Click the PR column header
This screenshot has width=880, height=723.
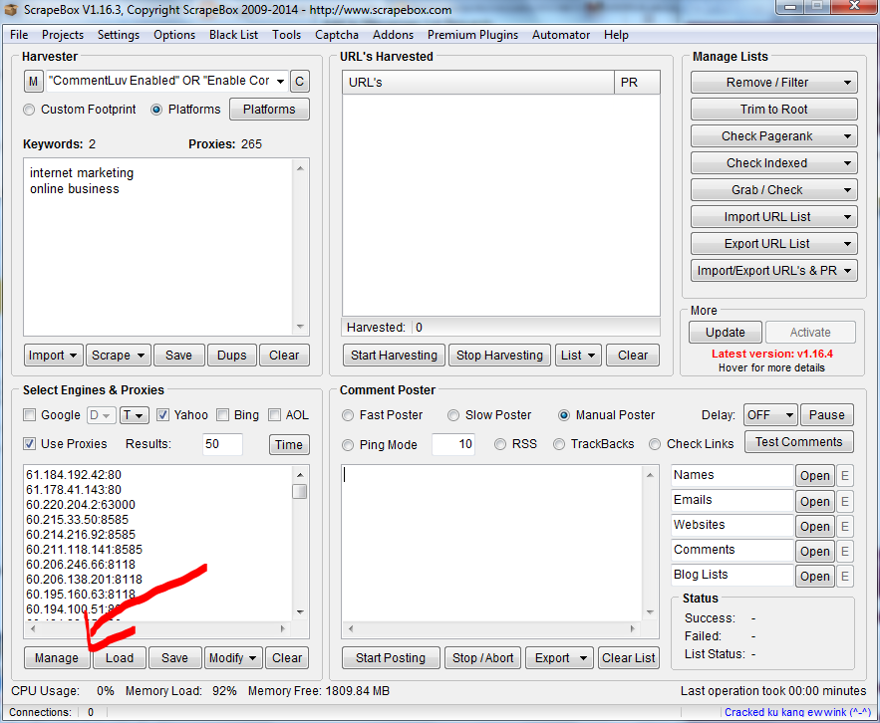pos(637,83)
